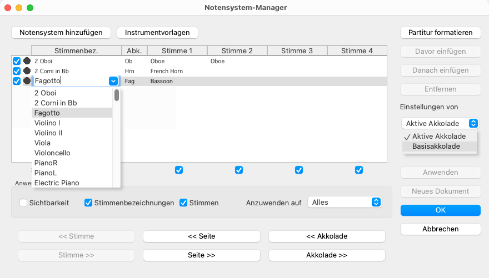Click the Fagotto name text field
The image size is (489, 278).
coord(69,81)
